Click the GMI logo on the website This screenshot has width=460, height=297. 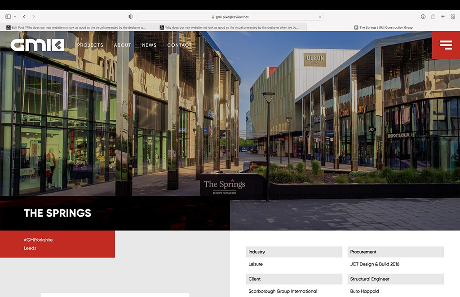tap(37, 45)
